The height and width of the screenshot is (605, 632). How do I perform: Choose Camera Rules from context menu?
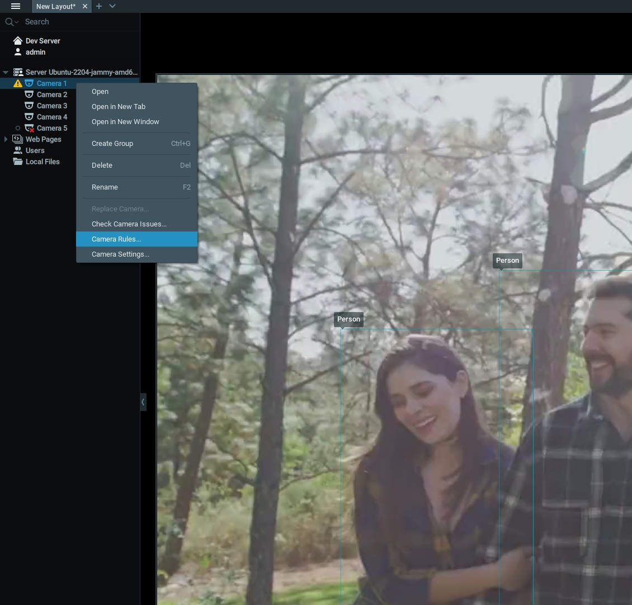(x=116, y=239)
